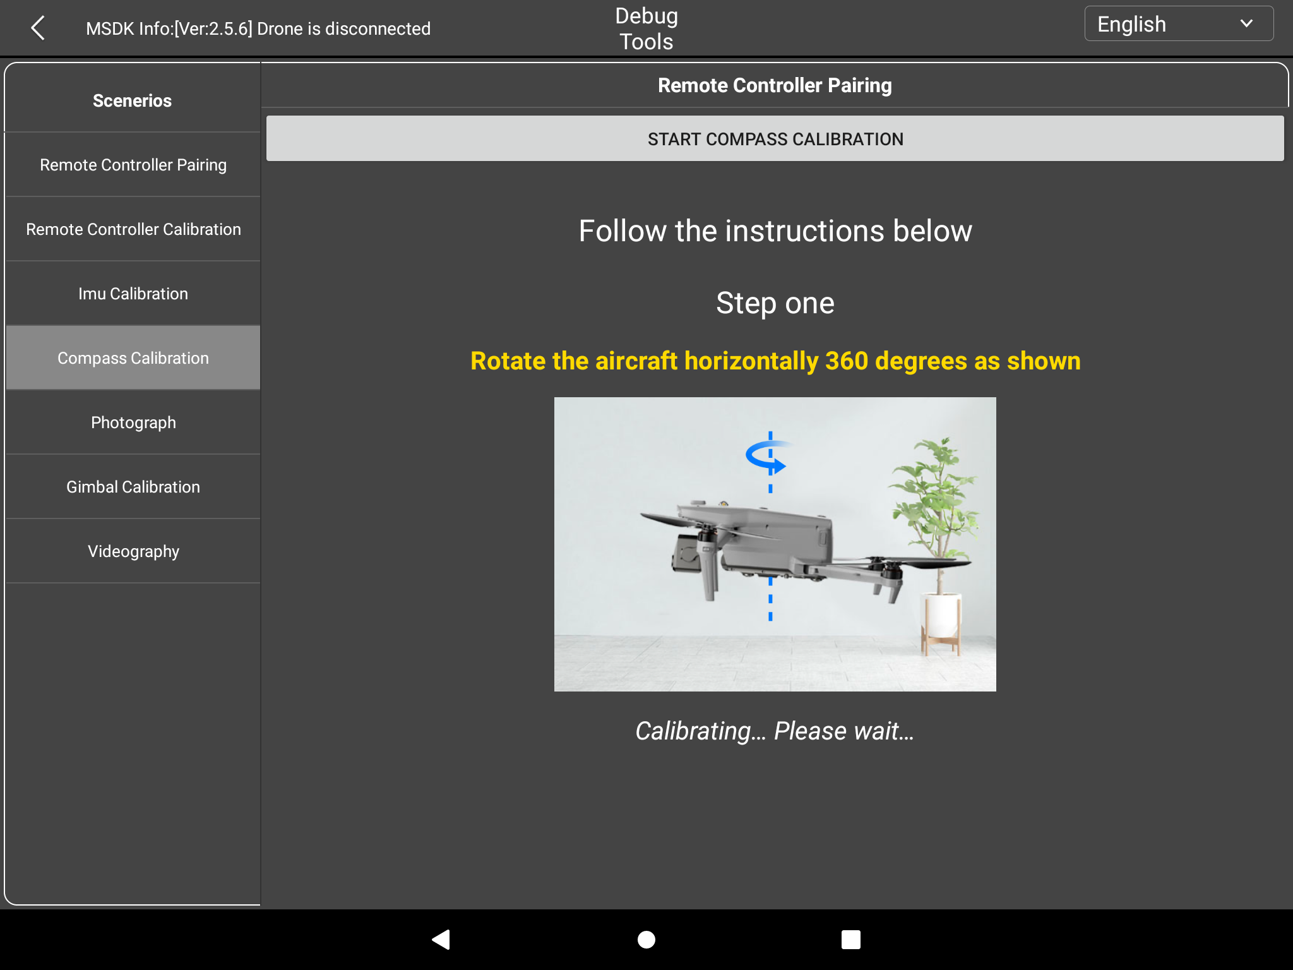Screen dimensions: 1293x970
Task: Expand Debug Tools panel
Action: tap(646, 28)
